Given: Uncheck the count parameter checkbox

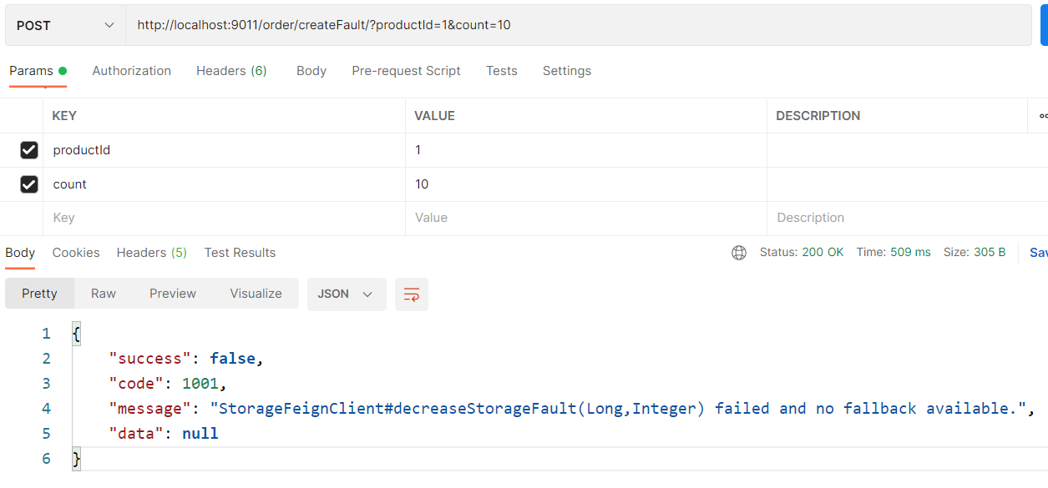Looking at the screenshot, I should point(29,184).
